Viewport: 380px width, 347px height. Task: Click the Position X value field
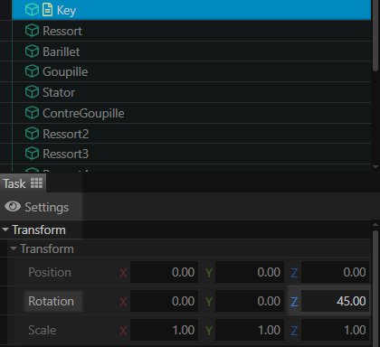164,272
